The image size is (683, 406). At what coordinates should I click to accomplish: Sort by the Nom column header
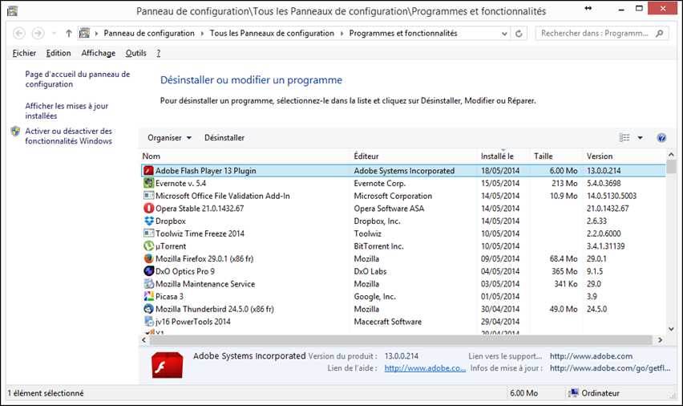(x=245, y=156)
